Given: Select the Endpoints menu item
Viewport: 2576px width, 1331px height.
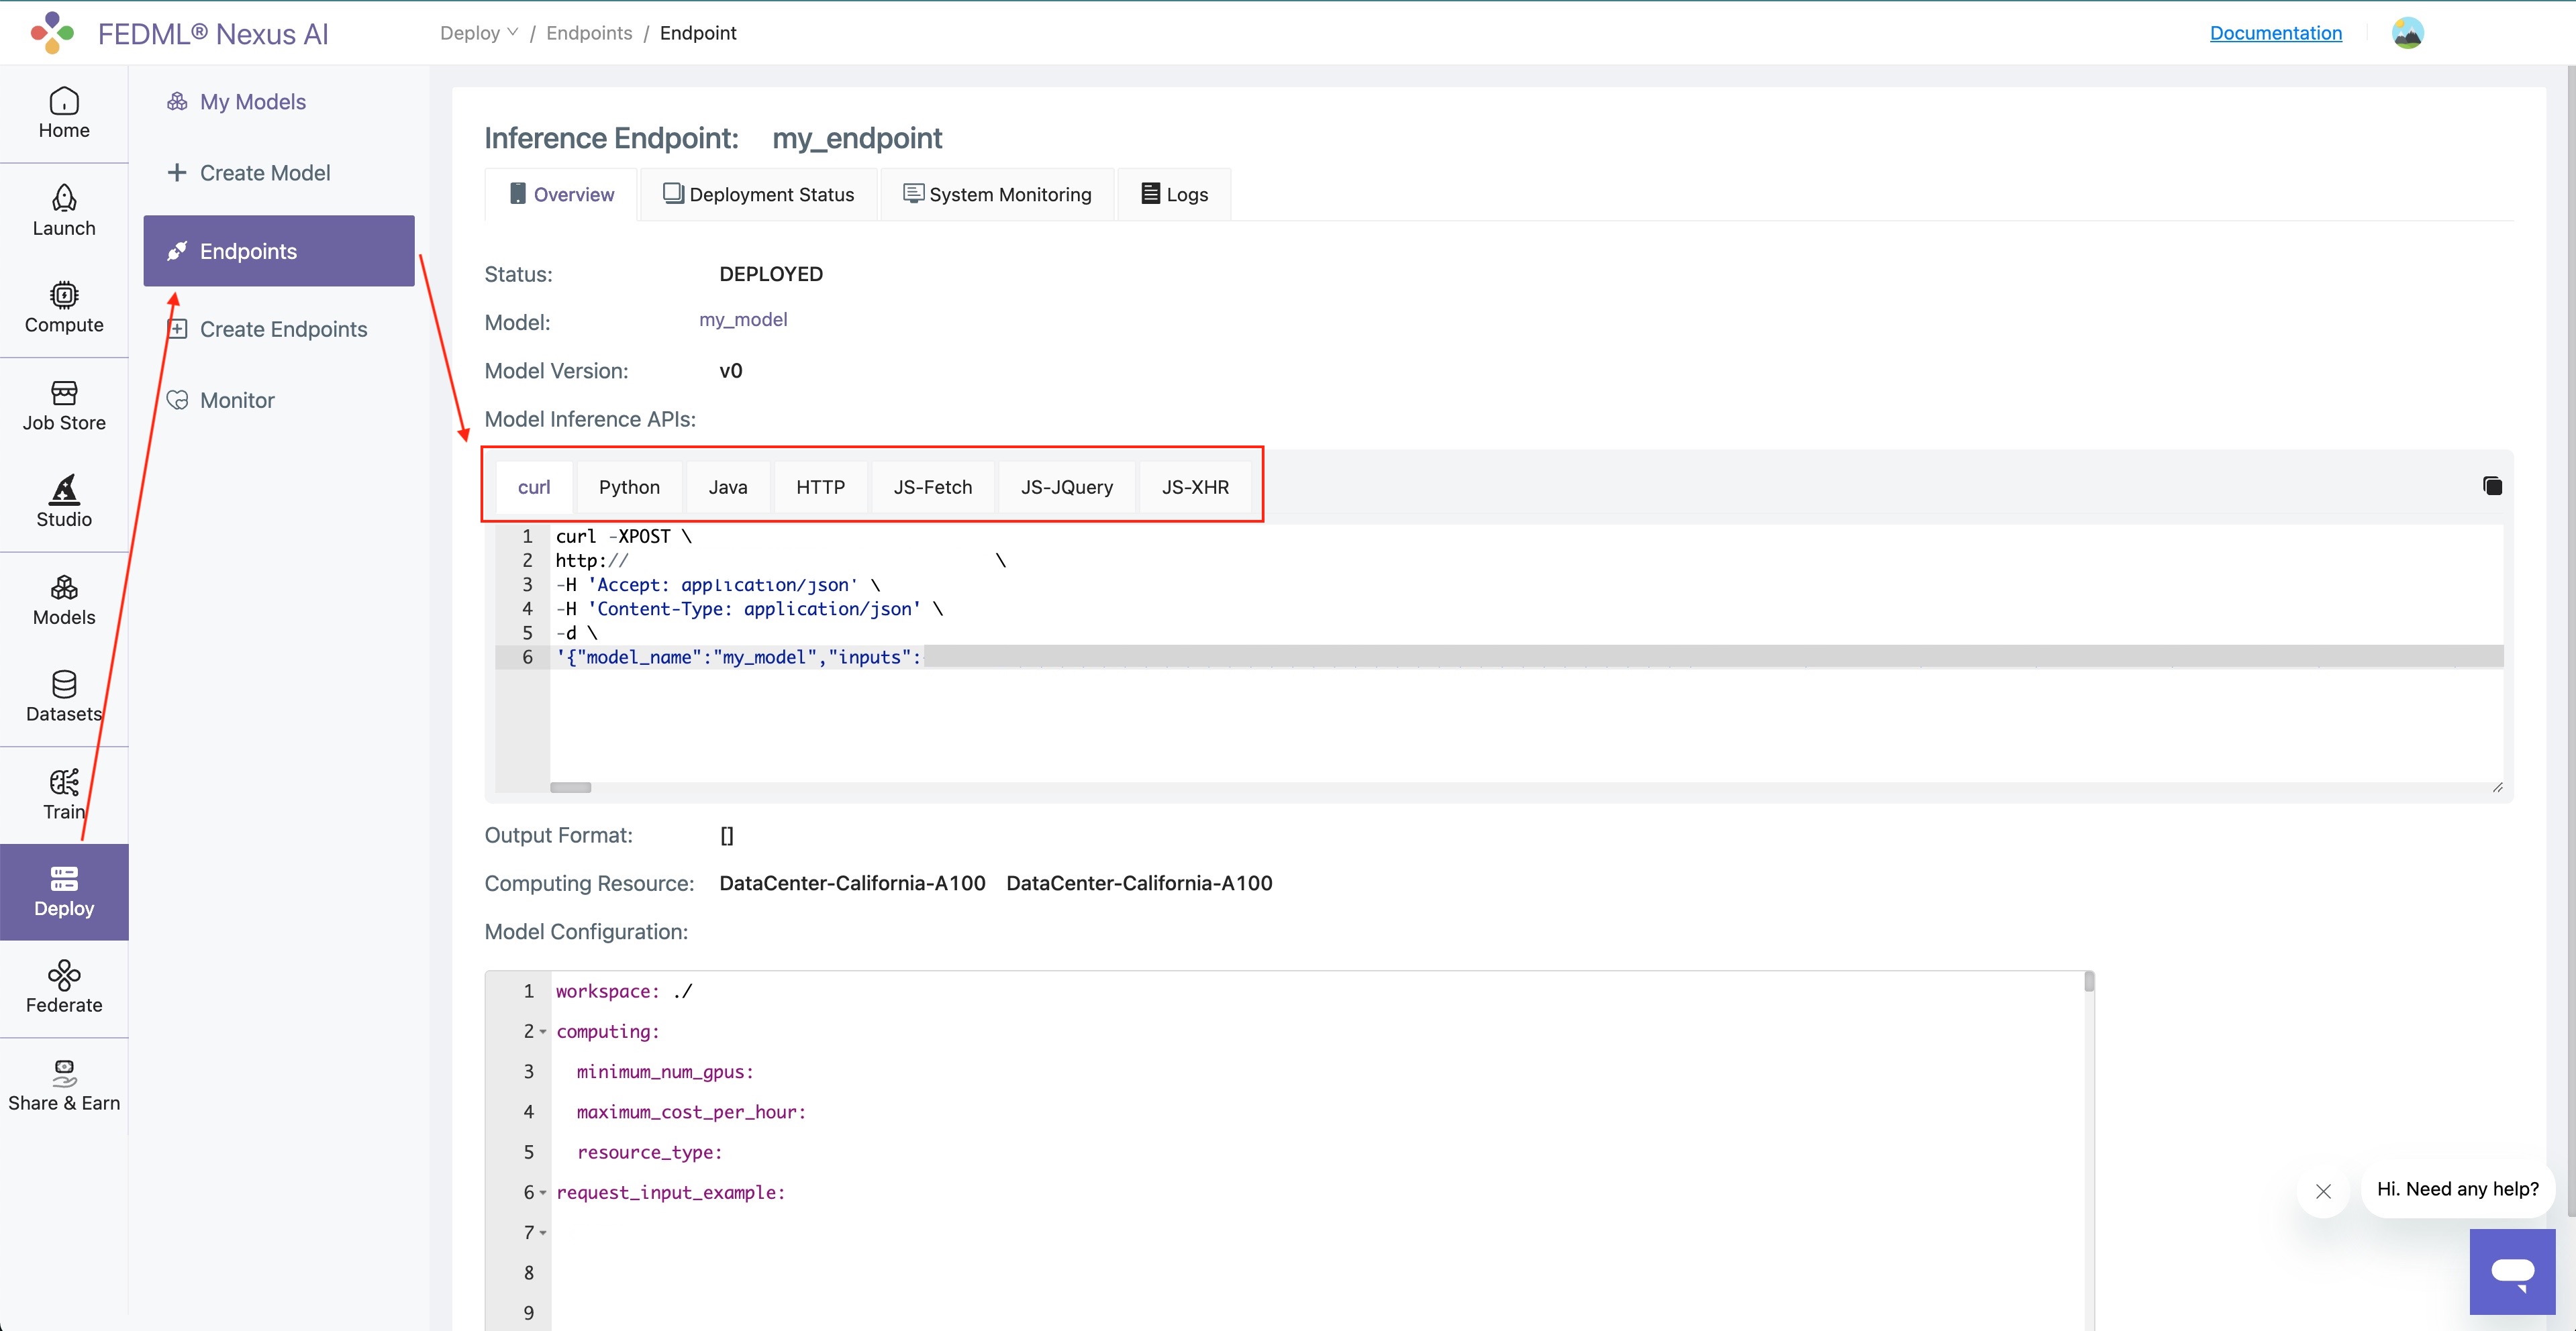Looking at the screenshot, I should click(x=279, y=251).
